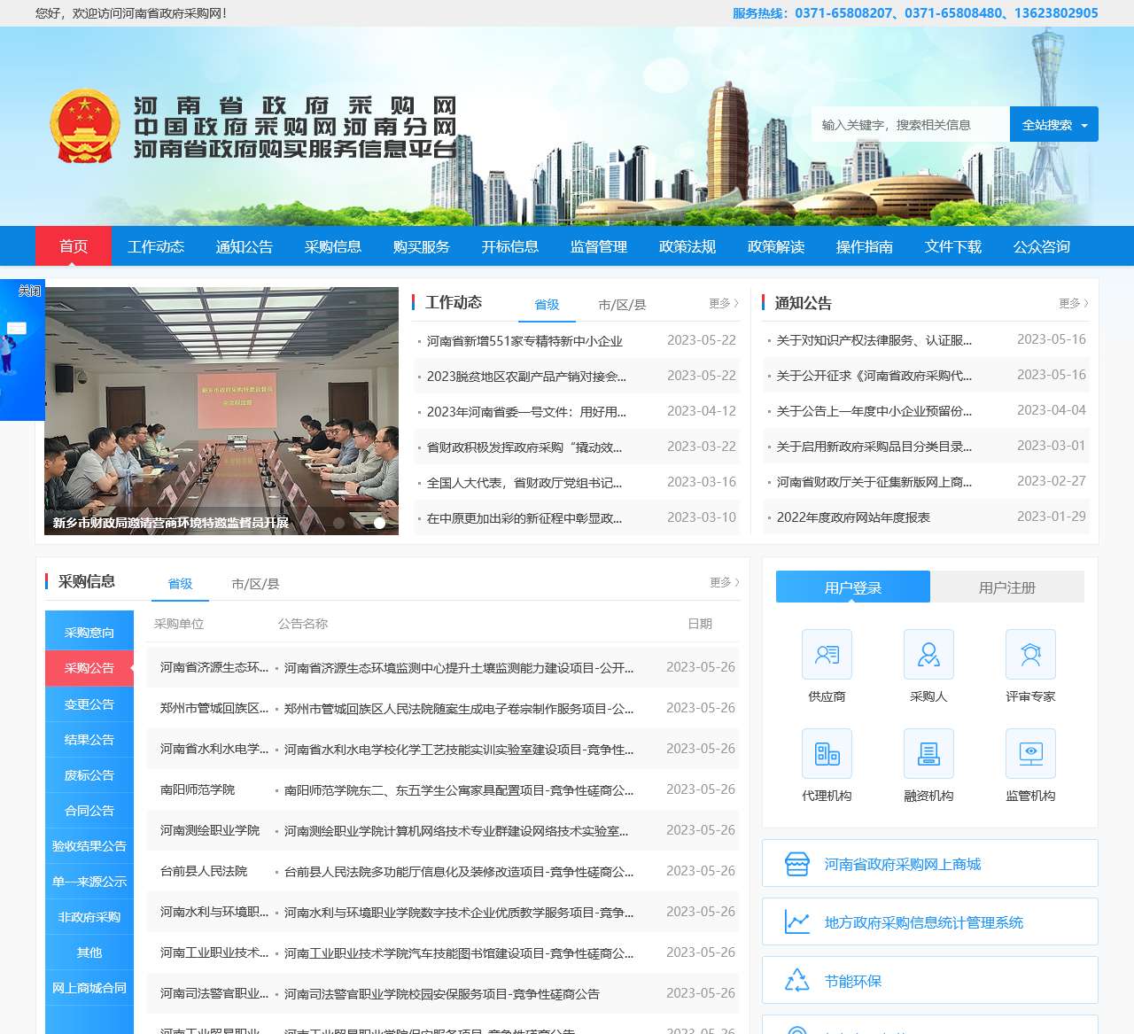Open the 监管机构 supervisory agency icon
The width and height of the screenshot is (1134, 1034).
[x=1030, y=754]
